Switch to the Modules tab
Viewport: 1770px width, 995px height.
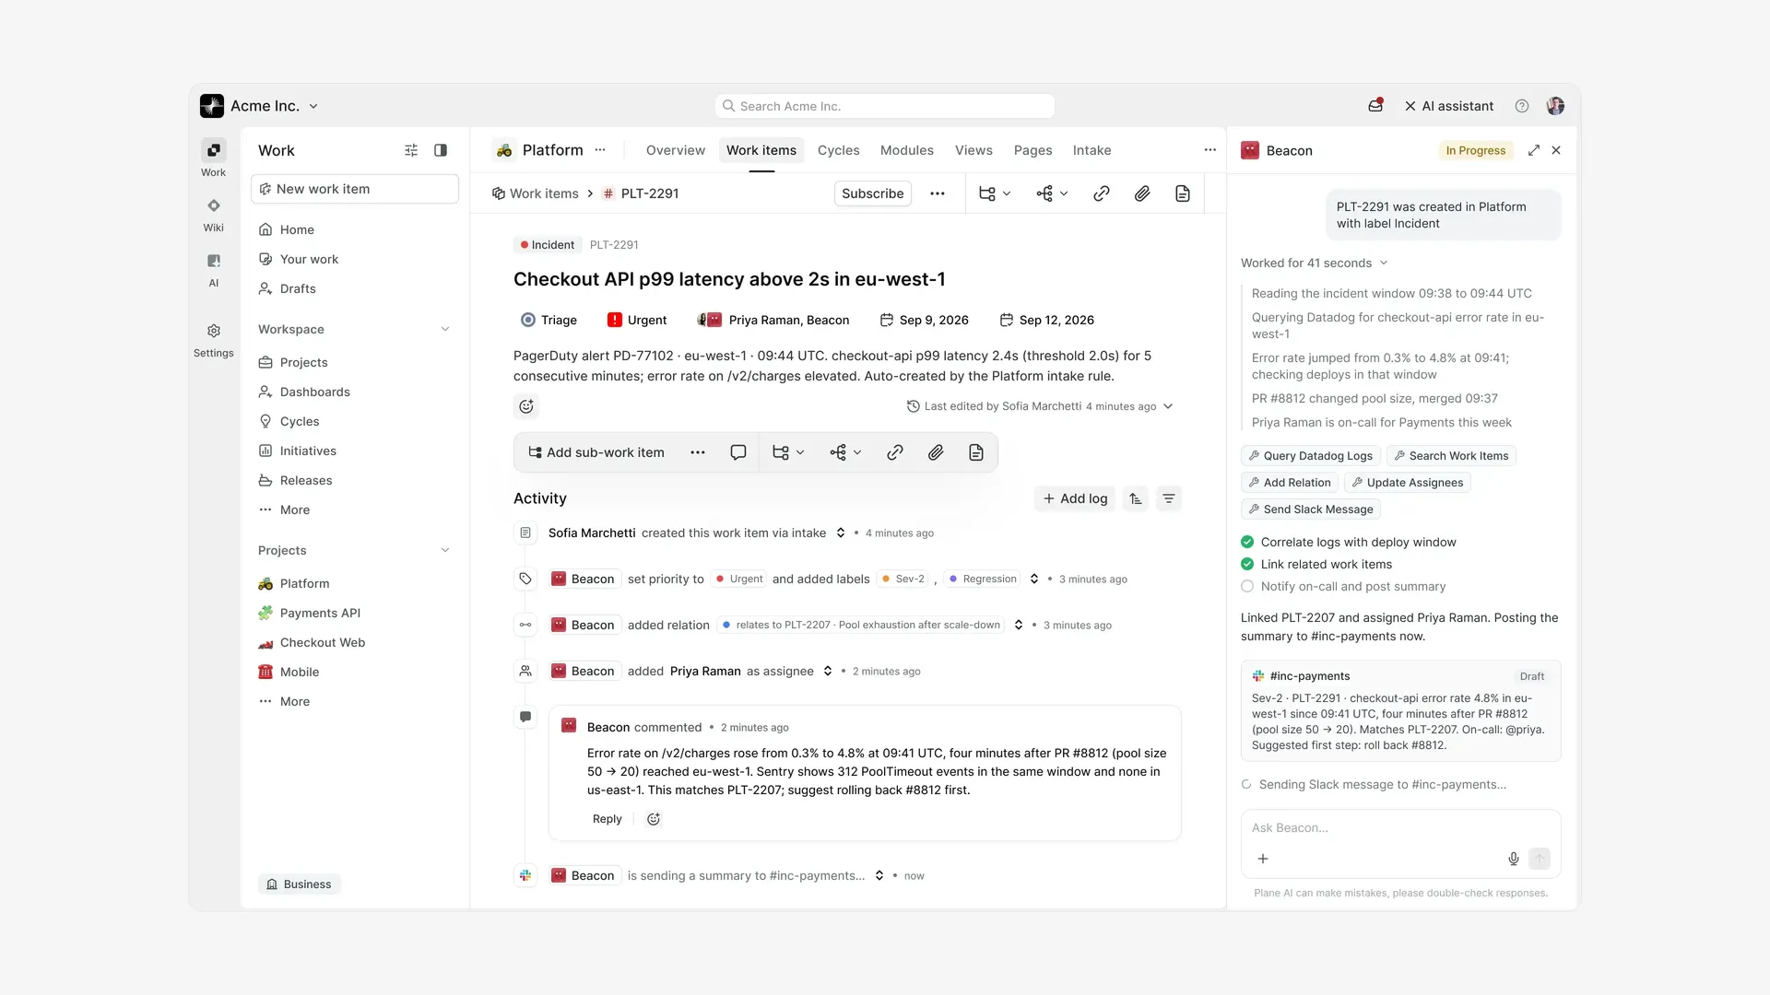(x=906, y=150)
